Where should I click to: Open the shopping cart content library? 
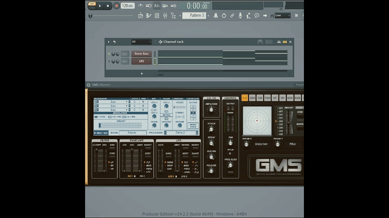pyautogui.click(x=296, y=15)
